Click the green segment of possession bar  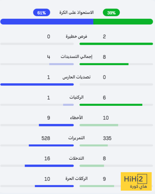(123, 22)
